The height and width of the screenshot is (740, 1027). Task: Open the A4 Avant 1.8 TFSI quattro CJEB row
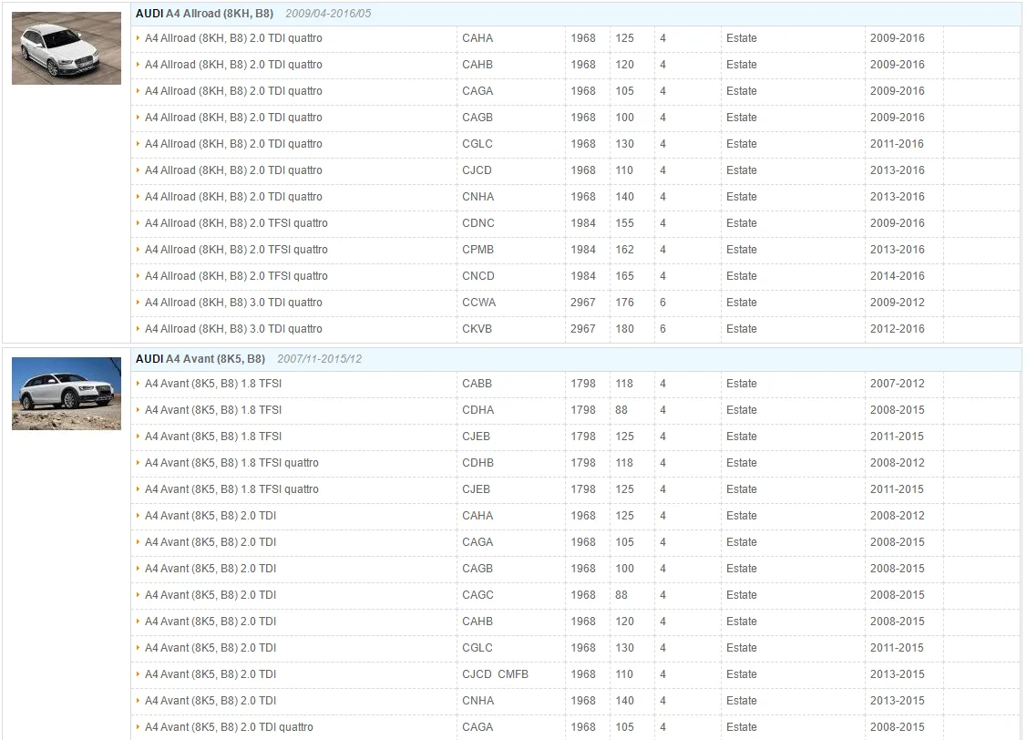tap(576, 489)
